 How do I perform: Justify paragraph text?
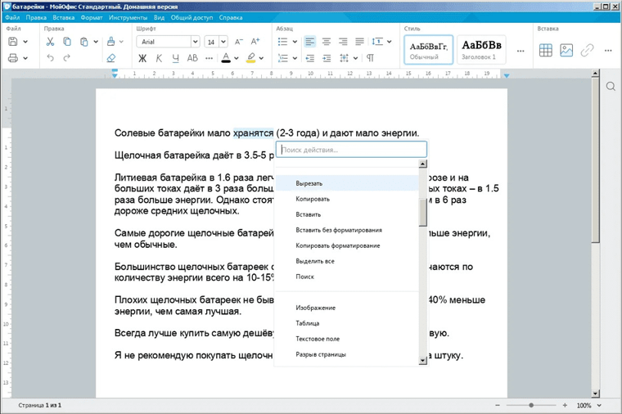360,42
